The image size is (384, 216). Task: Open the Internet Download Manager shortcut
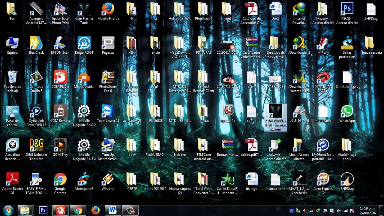[x=299, y=13]
